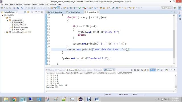Click Remove Launch X in Console toolbar

pyautogui.click(x=135, y=70)
